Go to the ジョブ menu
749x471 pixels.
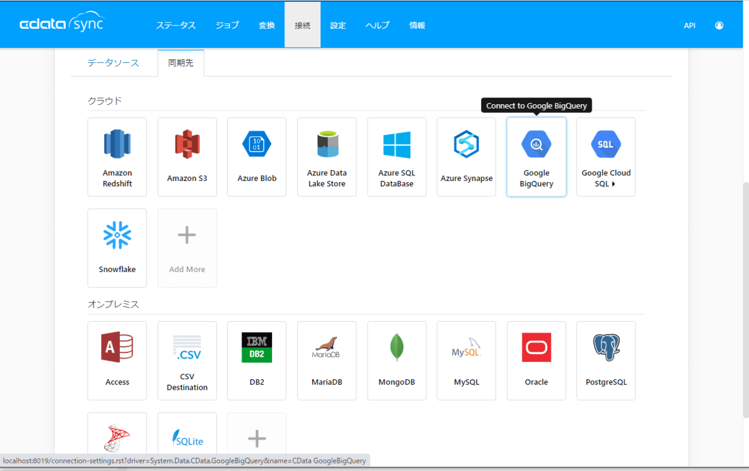[227, 26]
